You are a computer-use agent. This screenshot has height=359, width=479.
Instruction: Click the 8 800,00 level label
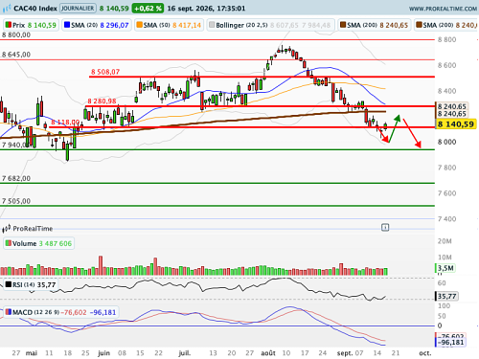click(16, 35)
